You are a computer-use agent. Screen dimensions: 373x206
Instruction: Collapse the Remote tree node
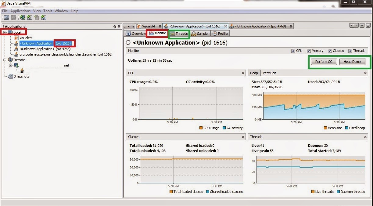coord(5,60)
